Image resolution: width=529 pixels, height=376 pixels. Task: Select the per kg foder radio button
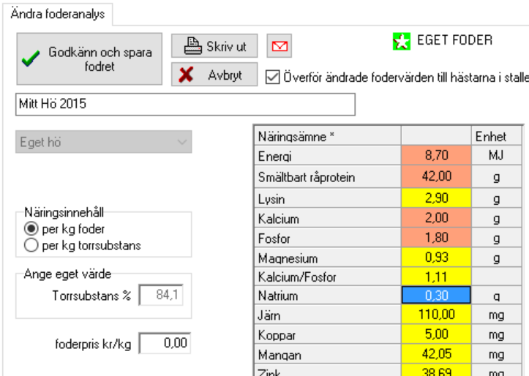(x=31, y=229)
